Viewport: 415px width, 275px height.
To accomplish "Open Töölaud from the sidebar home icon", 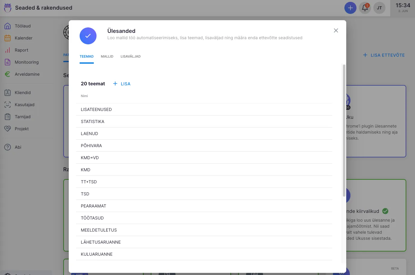I will [x=8, y=26].
